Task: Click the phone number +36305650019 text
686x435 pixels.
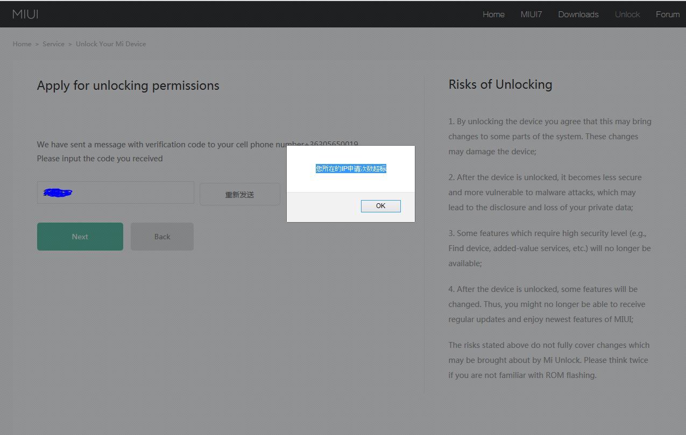Action: click(331, 144)
